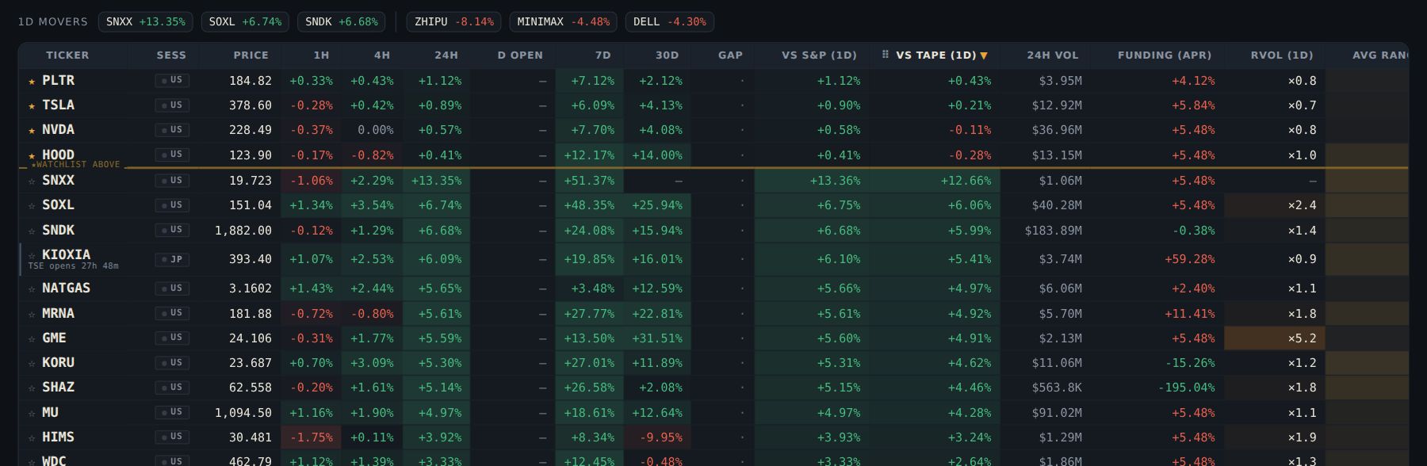Click the JP session badge for KIOXIA
Screen dimensions: 1427x466
pos(172,259)
